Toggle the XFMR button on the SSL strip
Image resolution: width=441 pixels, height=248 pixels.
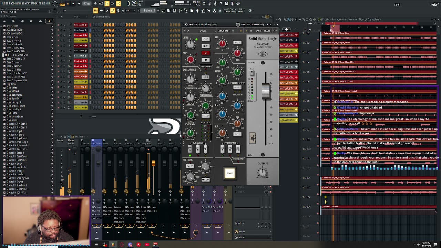point(205,46)
